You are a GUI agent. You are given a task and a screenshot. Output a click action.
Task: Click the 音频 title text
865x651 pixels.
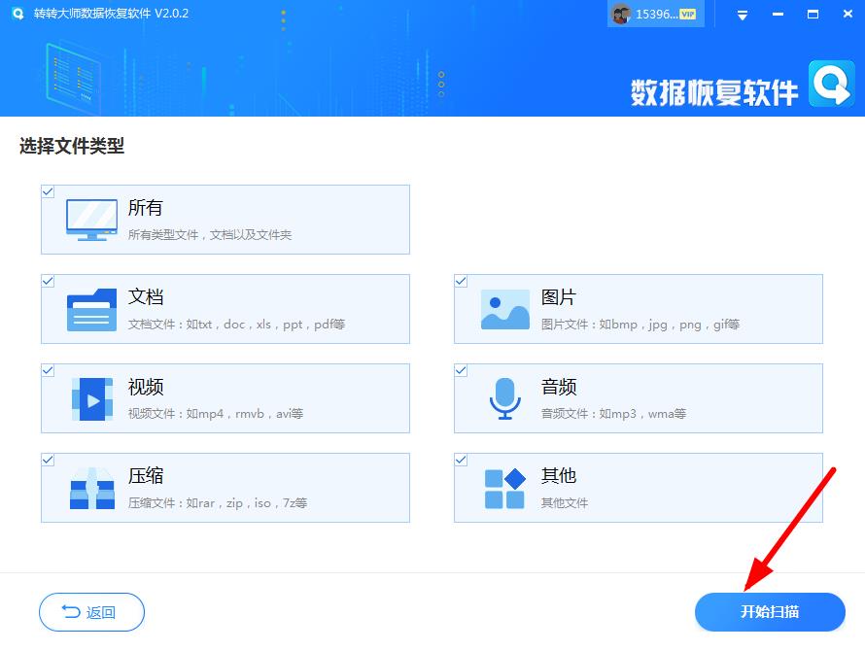click(x=558, y=387)
